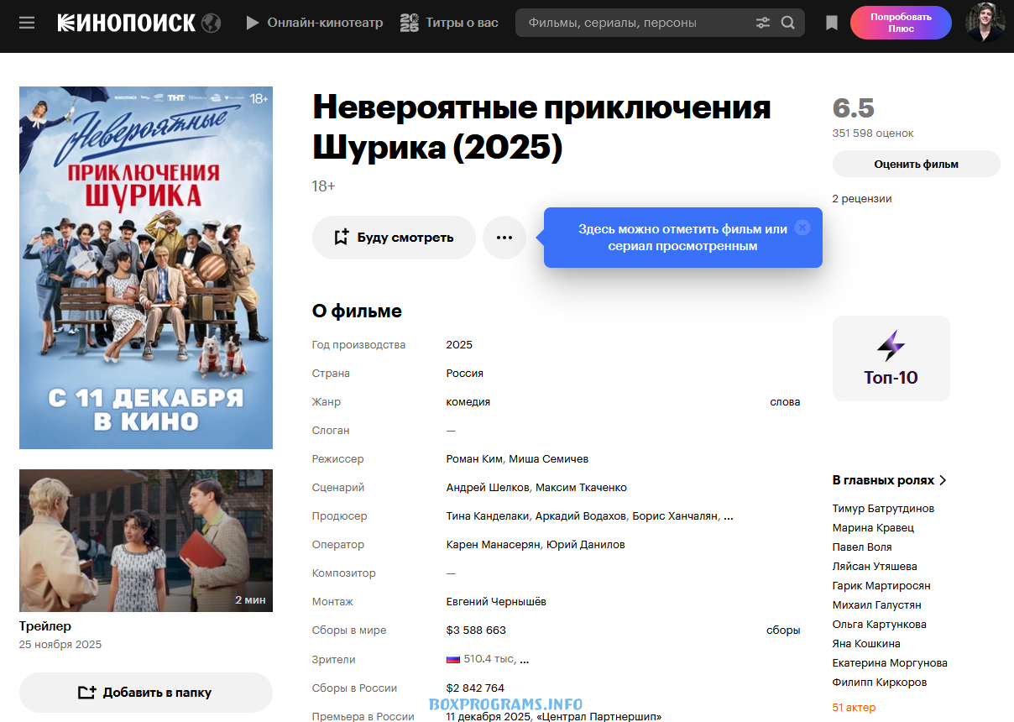Play the trailer thumbnail
This screenshot has height=722, width=1014.
click(x=145, y=541)
